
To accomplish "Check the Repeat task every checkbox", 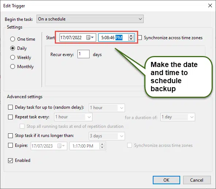I will coord(11,117).
